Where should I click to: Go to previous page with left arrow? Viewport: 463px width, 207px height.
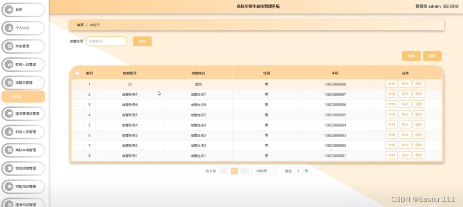pos(224,171)
